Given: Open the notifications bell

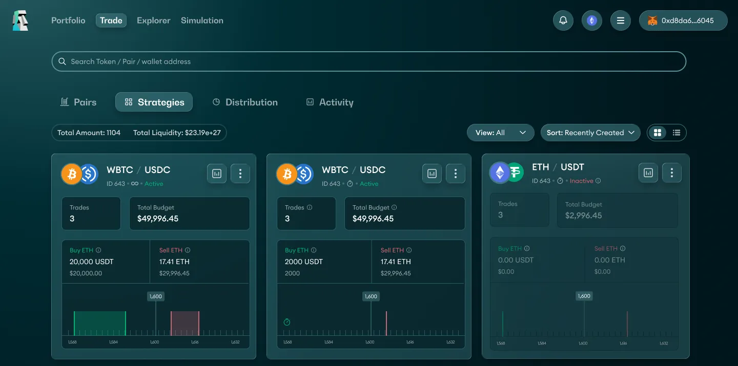Looking at the screenshot, I should tap(563, 20).
